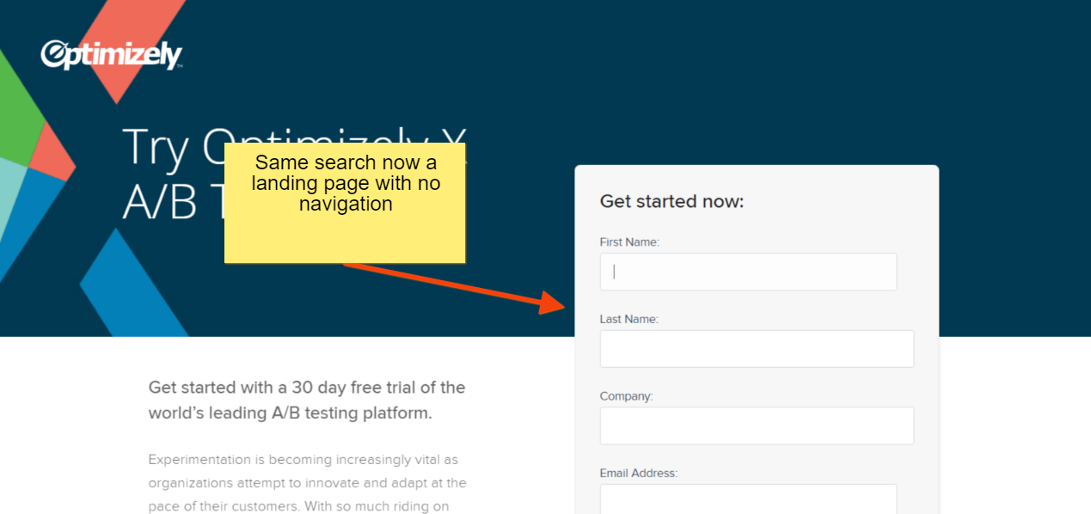Viewport: 1091px width, 514px height.
Task: Click the 'Same search now a landing page' text
Action: (346, 183)
